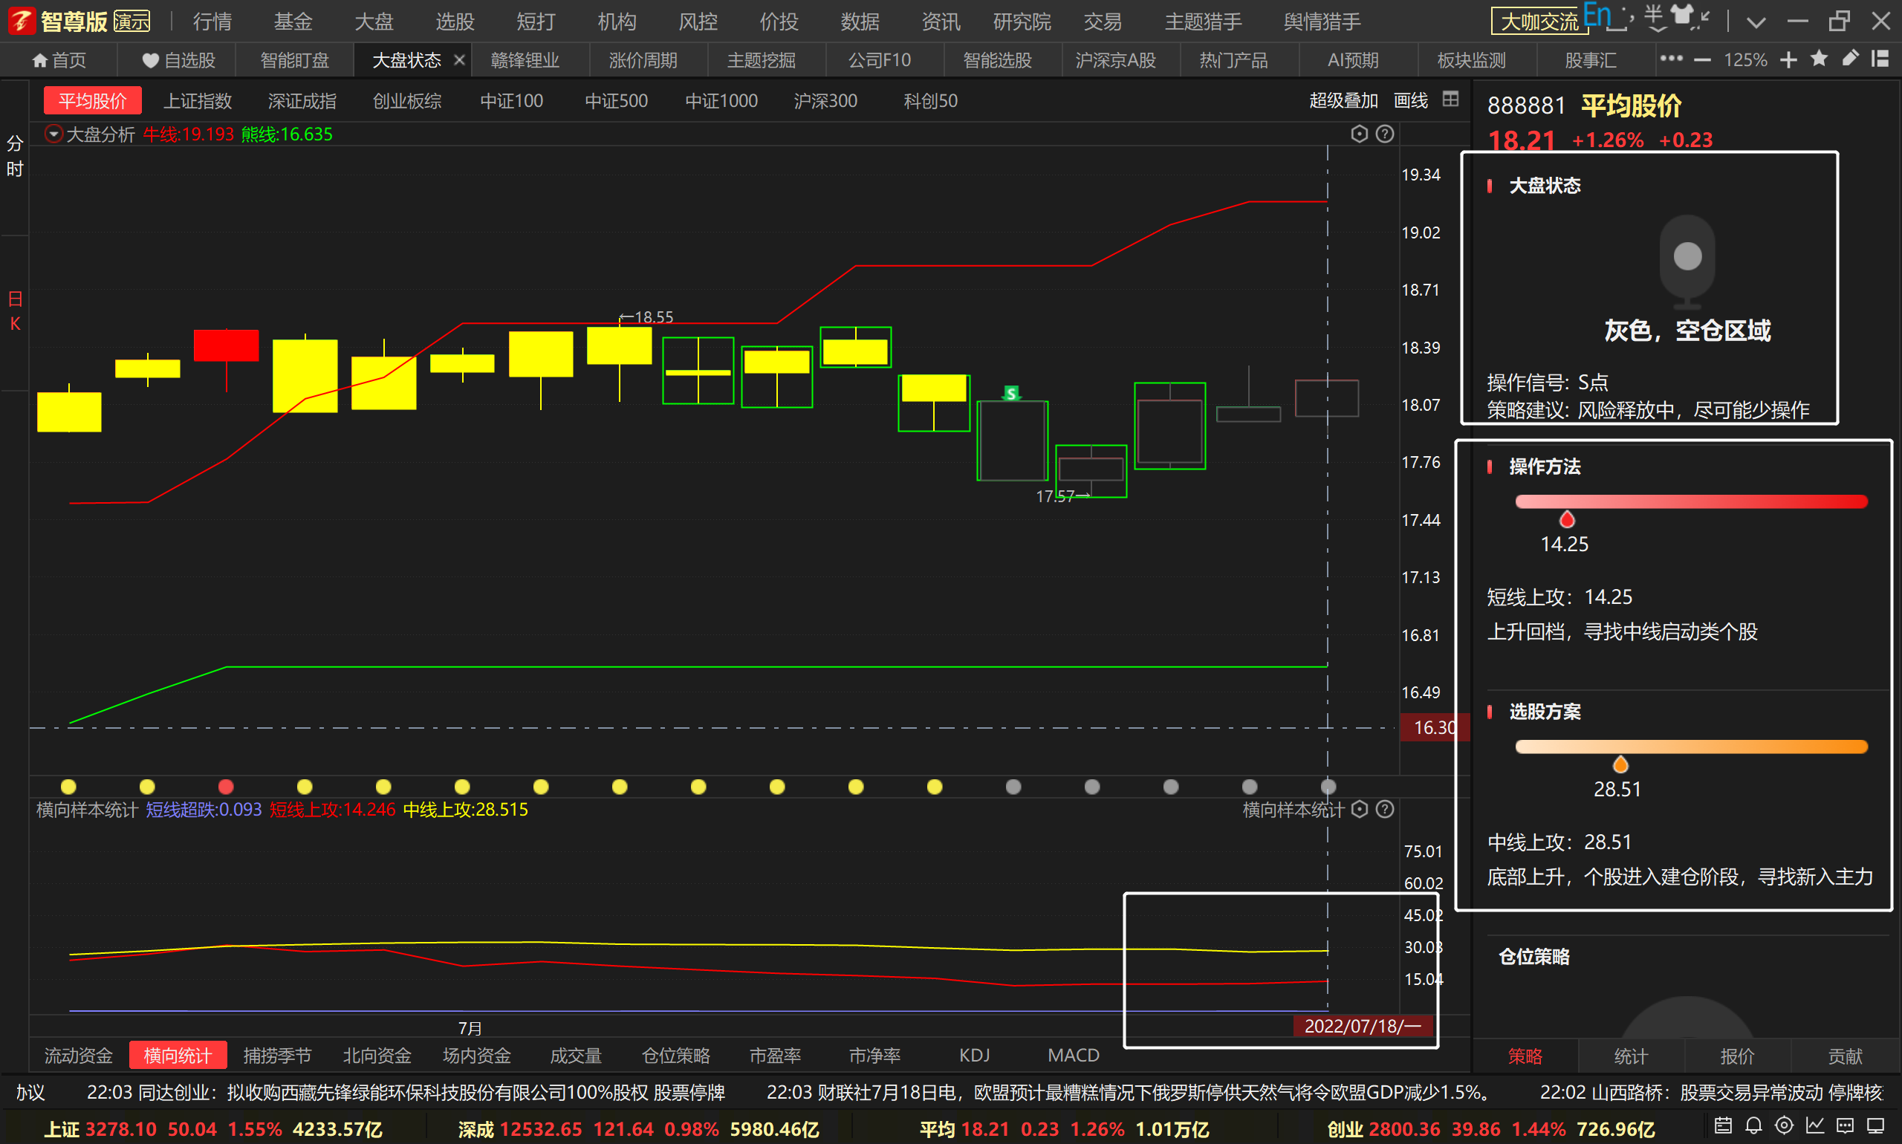Open 选股 menu

coord(455,22)
